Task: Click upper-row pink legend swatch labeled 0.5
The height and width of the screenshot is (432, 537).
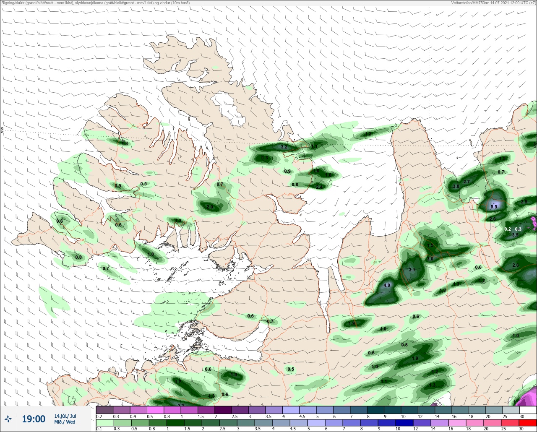Action: click(155, 410)
